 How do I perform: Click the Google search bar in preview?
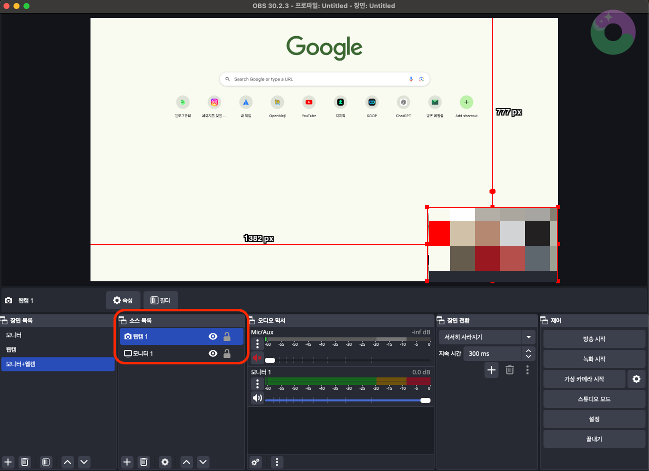[324, 79]
